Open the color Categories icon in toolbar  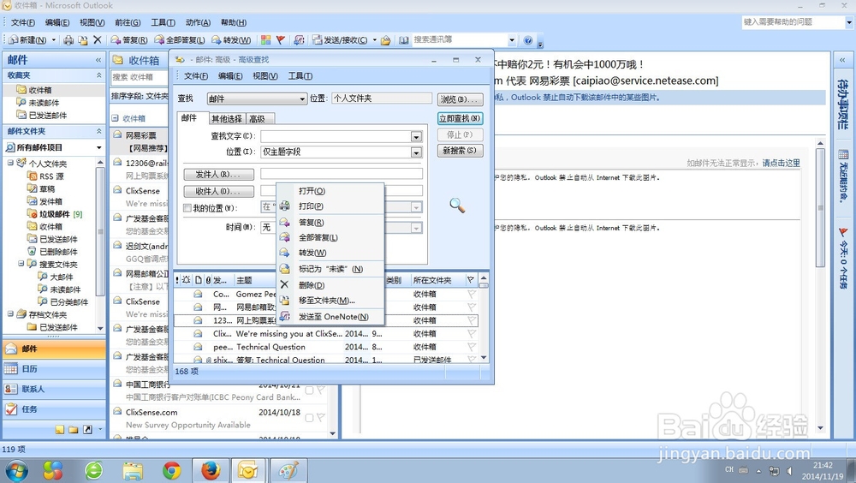265,40
